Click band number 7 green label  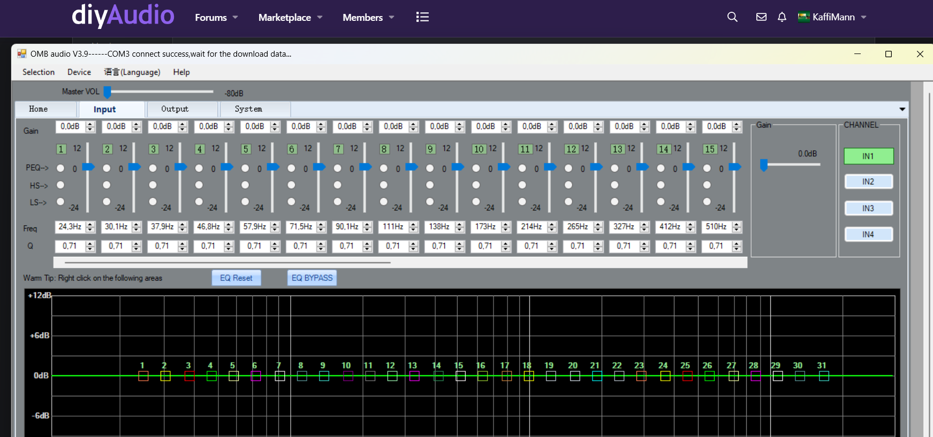click(x=338, y=149)
